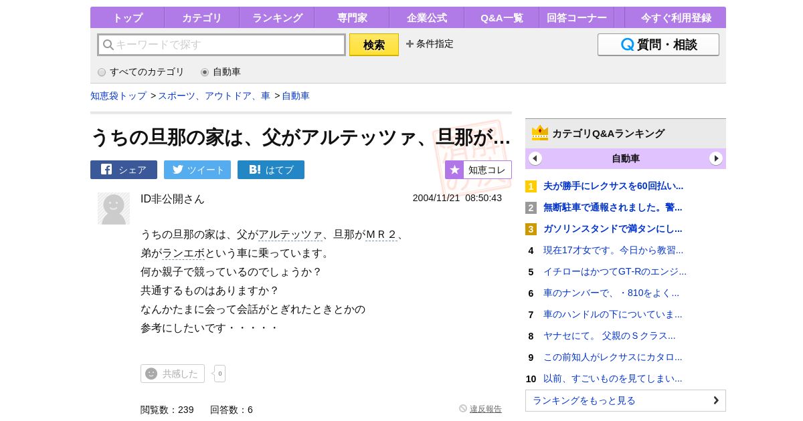Viewport: 803px width, 421px height.
Task: Click the Hatena B! icon
Action: (x=255, y=169)
